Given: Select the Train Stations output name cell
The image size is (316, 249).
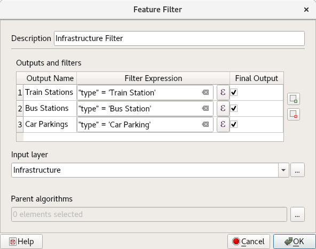Looking at the screenshot, I should [x=50, y=92].
